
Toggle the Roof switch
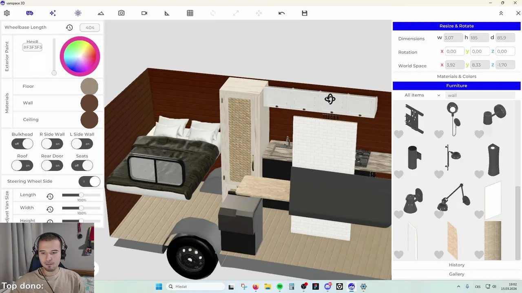(22, 166)
